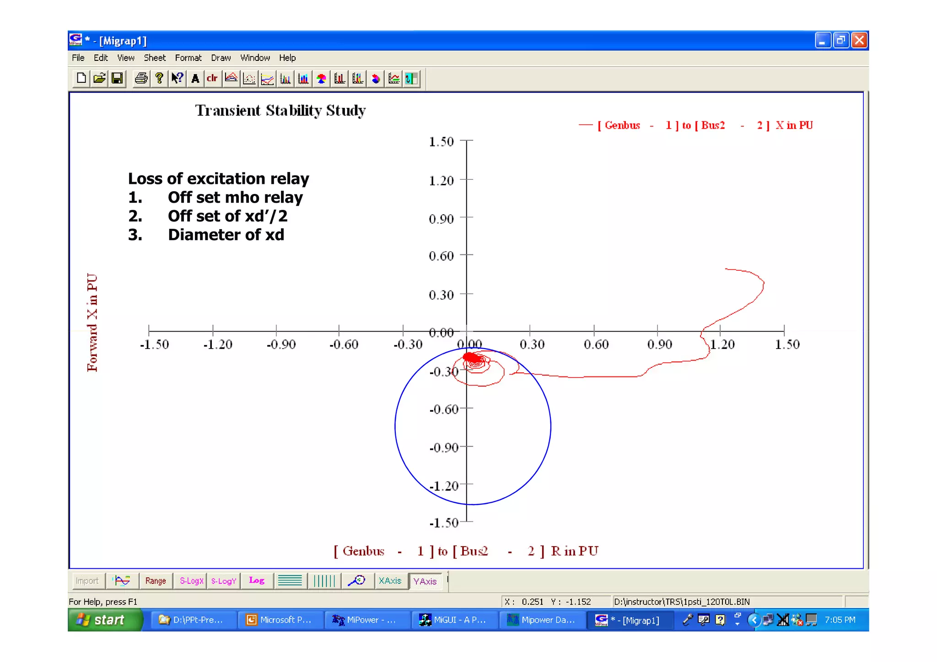Click the Range button
The image size is (937, 662).
(156, 581)
